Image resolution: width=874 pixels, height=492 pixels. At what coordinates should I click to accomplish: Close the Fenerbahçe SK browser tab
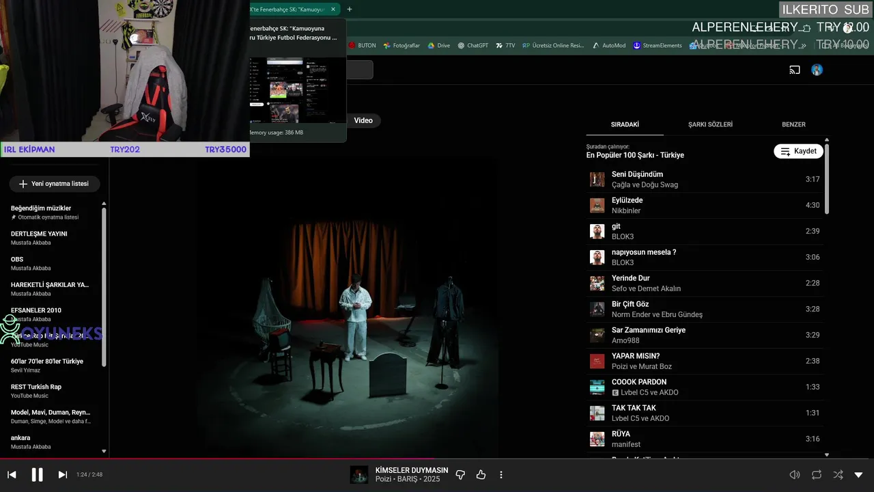(333, 10)
